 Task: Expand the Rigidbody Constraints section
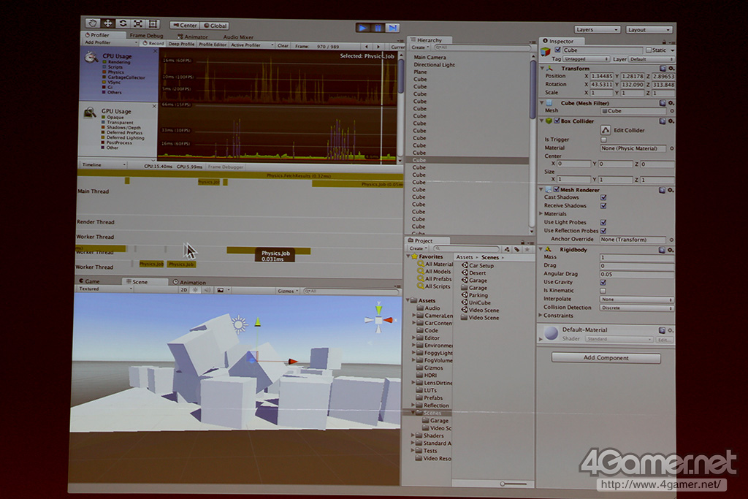point(541,316)
